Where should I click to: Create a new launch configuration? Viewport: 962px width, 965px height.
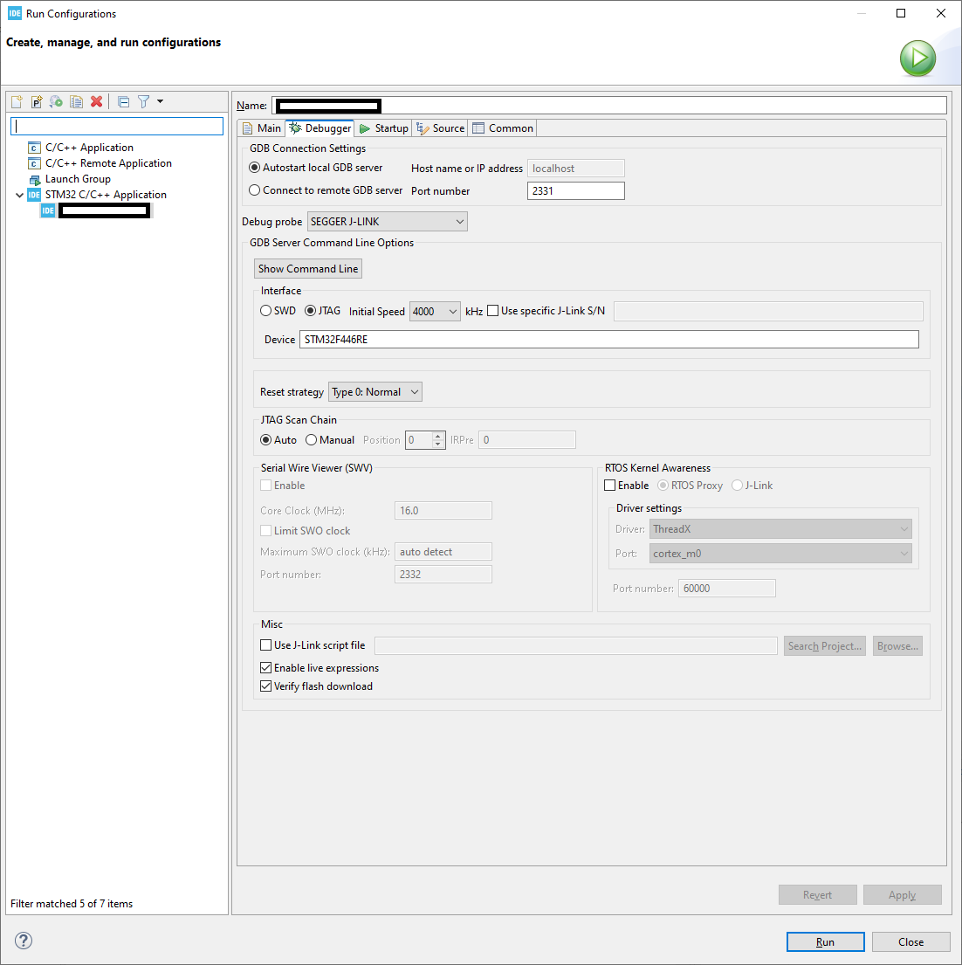[x=17, y=101]
